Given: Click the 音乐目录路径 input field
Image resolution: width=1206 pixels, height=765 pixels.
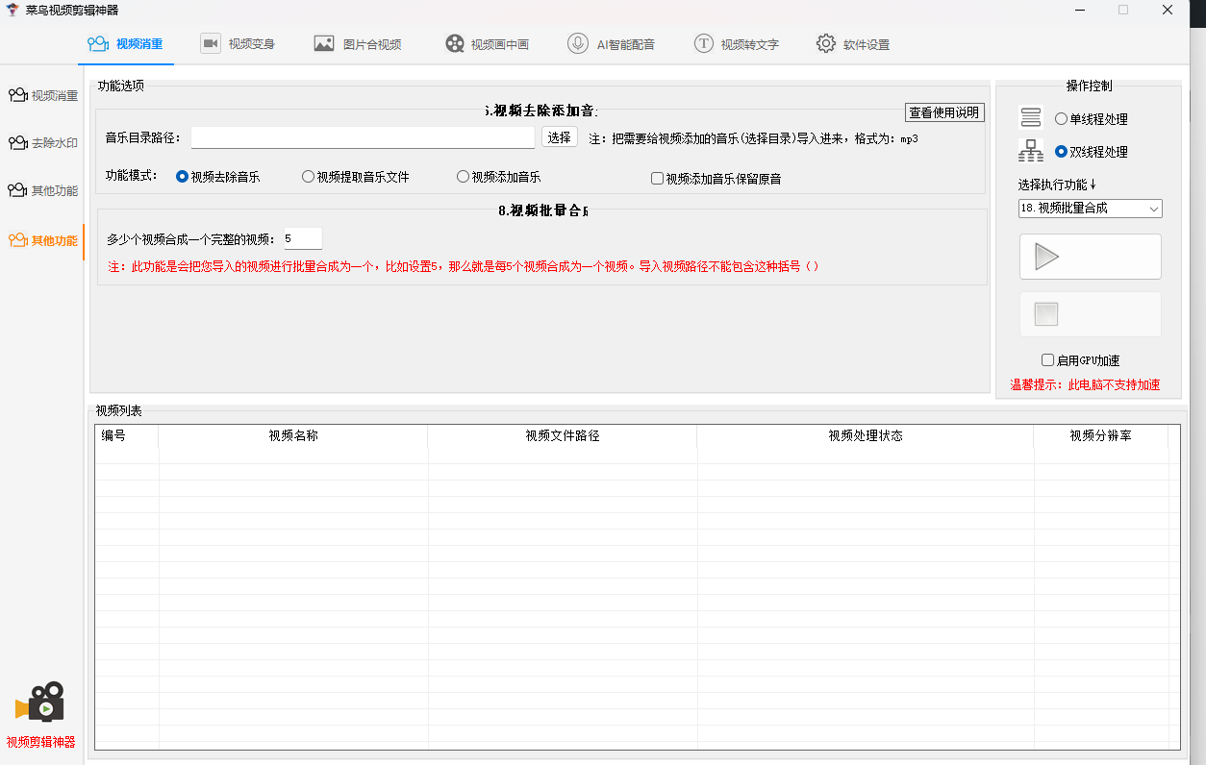Looking at the screenshot, I should tap(362, 138).
